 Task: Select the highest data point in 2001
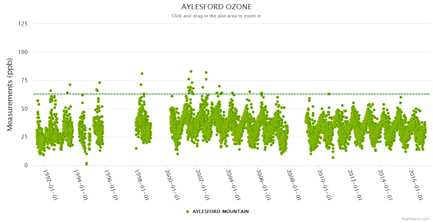click(191, 71)
